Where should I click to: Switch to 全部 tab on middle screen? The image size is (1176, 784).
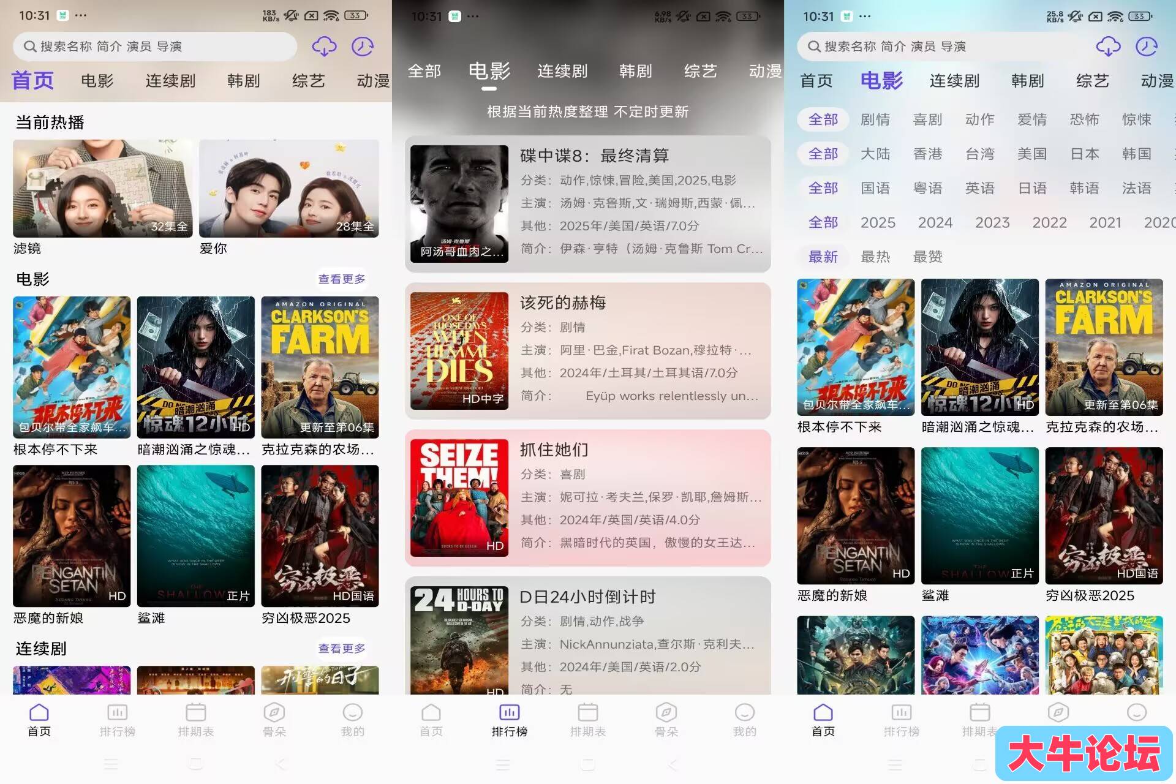[424, 71]
